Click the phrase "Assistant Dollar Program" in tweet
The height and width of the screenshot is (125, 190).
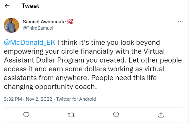click(44, 60)
